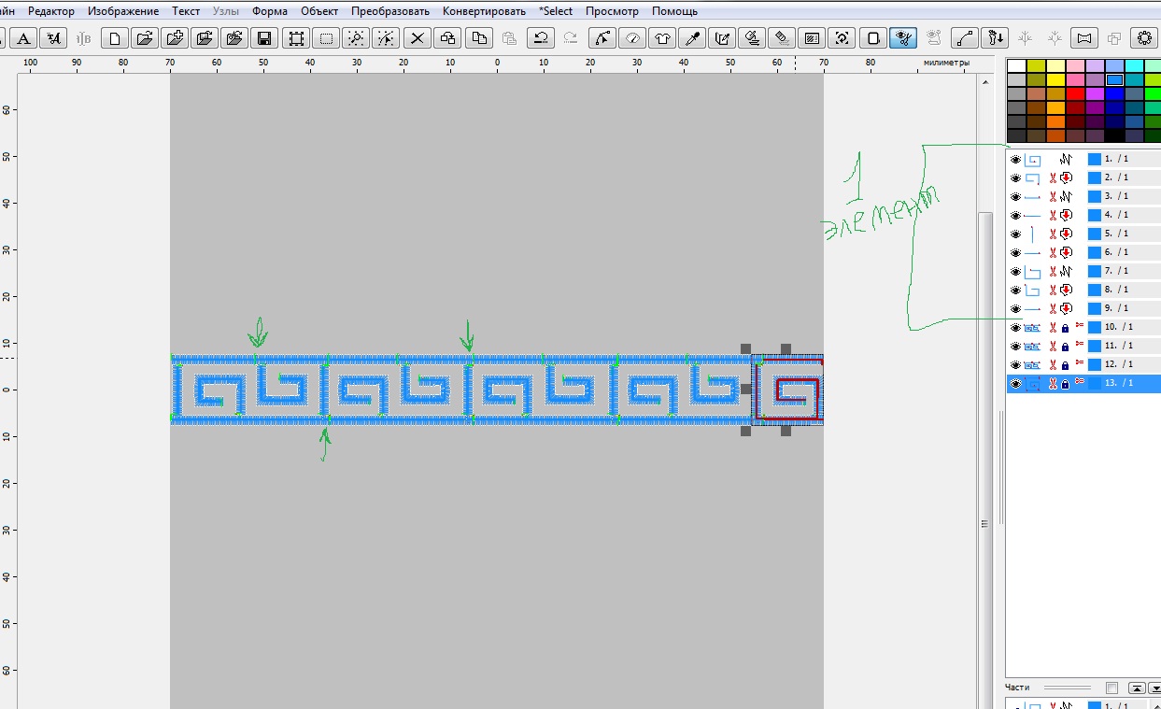Hide object 10 via its eye icon
Viewport: 1161px width, 709px height.
(1015, 327)
